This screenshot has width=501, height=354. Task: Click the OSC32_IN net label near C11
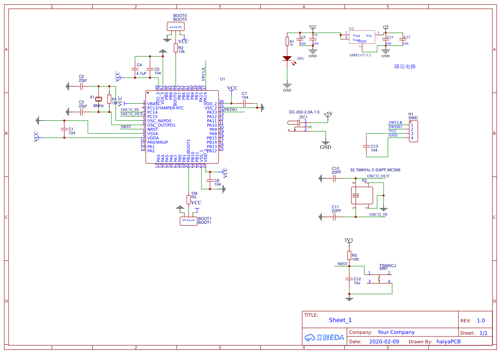(x=378, y=214)
